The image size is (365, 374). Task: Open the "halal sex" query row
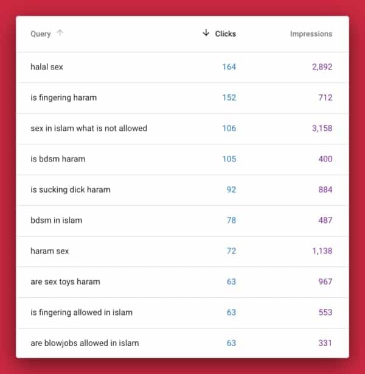coord(47,67)
